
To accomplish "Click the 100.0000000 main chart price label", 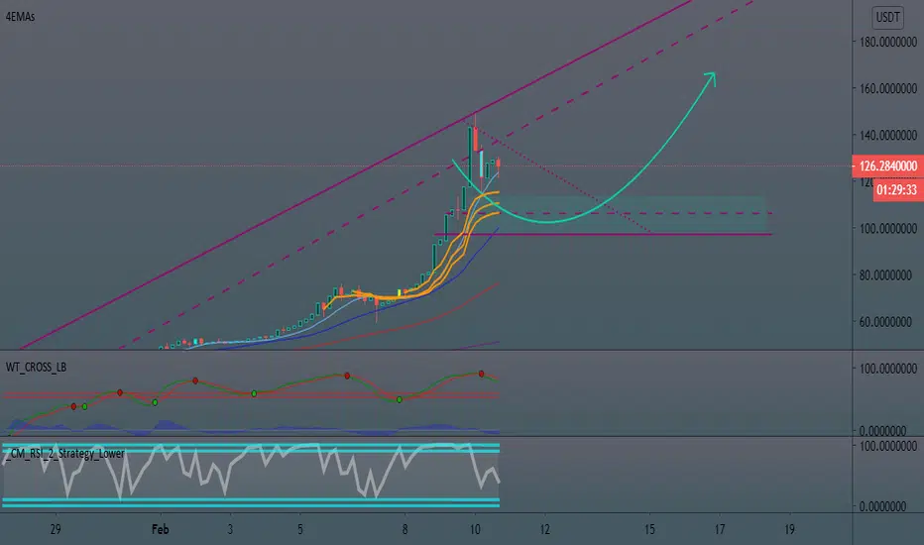I will (888, 228).
